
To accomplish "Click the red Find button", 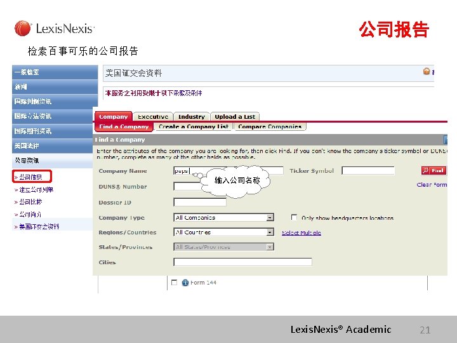I will click(434, 171).
